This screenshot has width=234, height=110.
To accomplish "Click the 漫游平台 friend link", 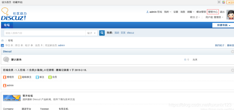I will pyautogui.click(x=26, y=109).
